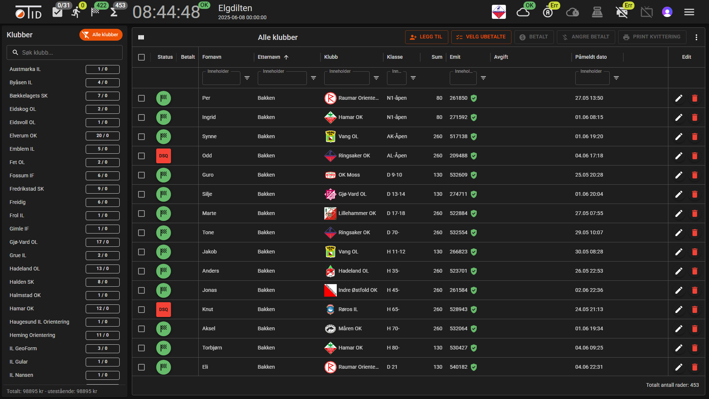Click the sum sigma icon 453
This screenshot has width=709, height=399.
point(114,12)
